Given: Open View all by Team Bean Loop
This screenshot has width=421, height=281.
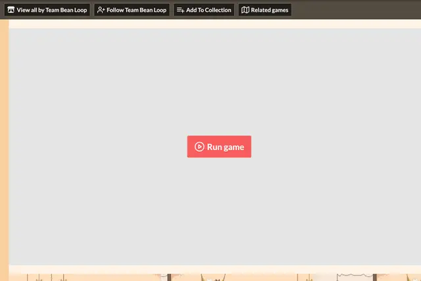Looking at the screenshot, I should point(47,10).
